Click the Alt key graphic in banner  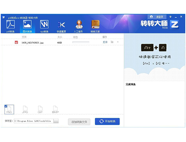(x=147, y=48)
